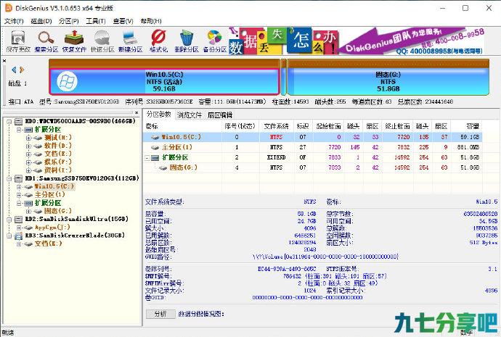Switch to the 扇区编辑 tab
The height and width of the screenshot is (337, 501).
coord(220,115)
